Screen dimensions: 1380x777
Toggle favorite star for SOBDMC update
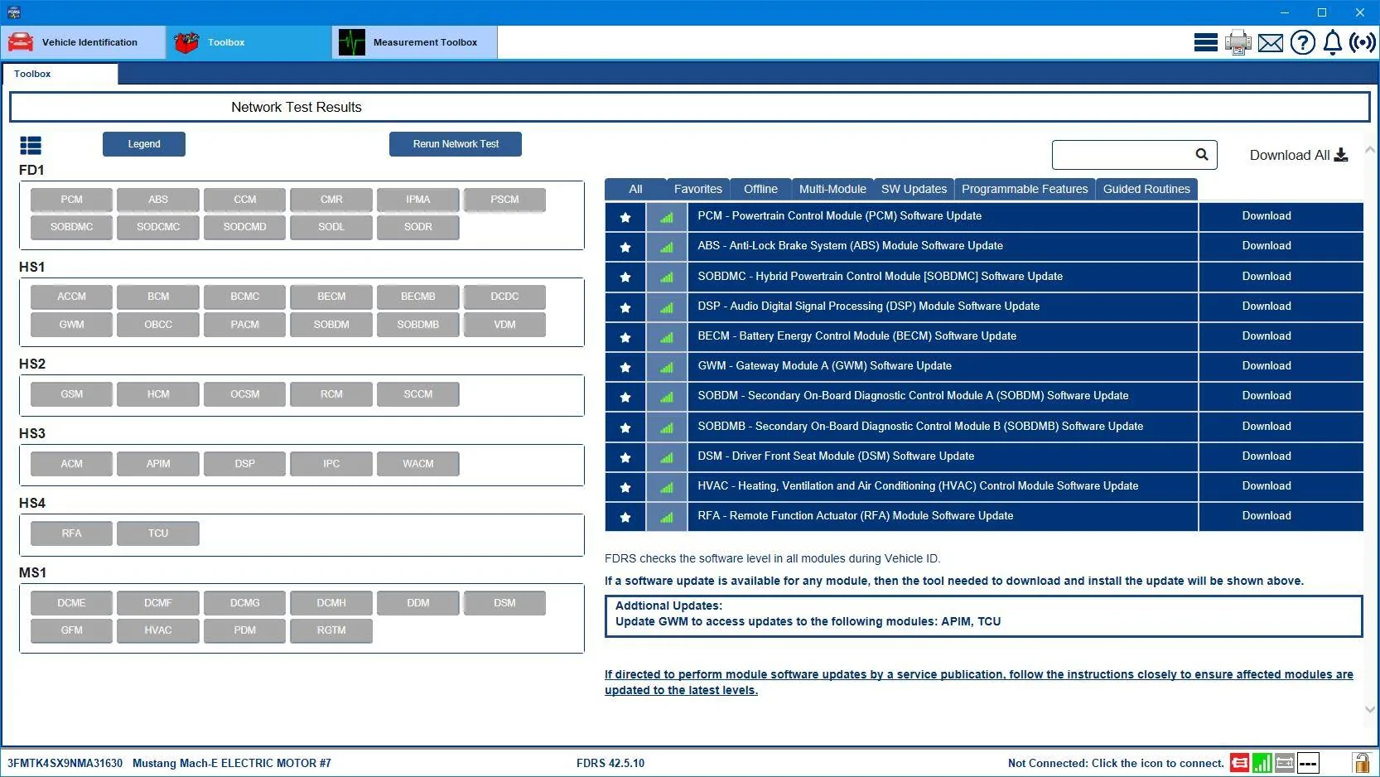pyautogui.click(x=625, y=277)
